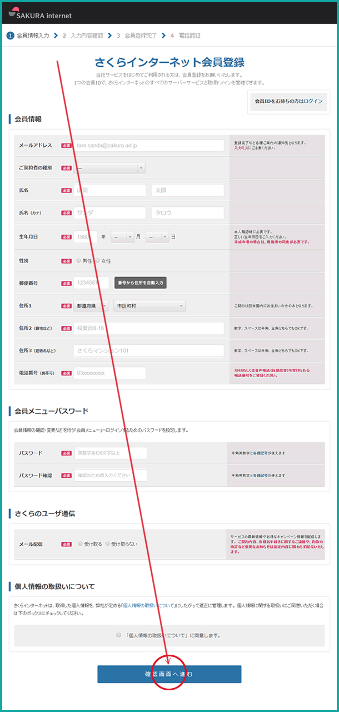
Task: Click 確認画面へ進む button
Action: [169, 674]
